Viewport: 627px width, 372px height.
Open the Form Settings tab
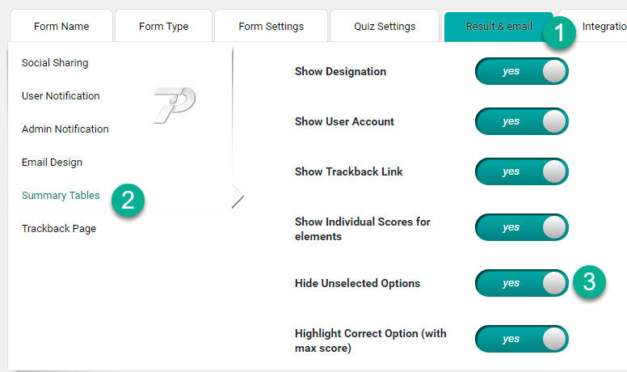pyautogui.click(x=271, y=26)
